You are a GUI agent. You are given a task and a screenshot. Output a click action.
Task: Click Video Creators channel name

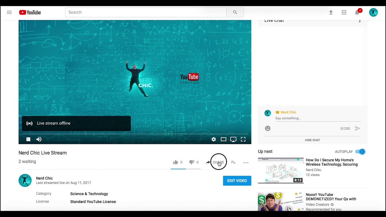[318, 205]
